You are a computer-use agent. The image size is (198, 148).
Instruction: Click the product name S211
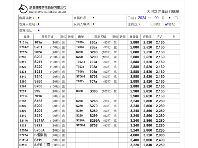click(x=38, y=62)
